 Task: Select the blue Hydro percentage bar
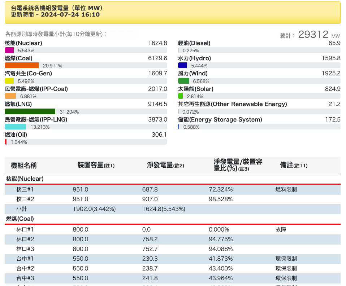coord(182,65)
